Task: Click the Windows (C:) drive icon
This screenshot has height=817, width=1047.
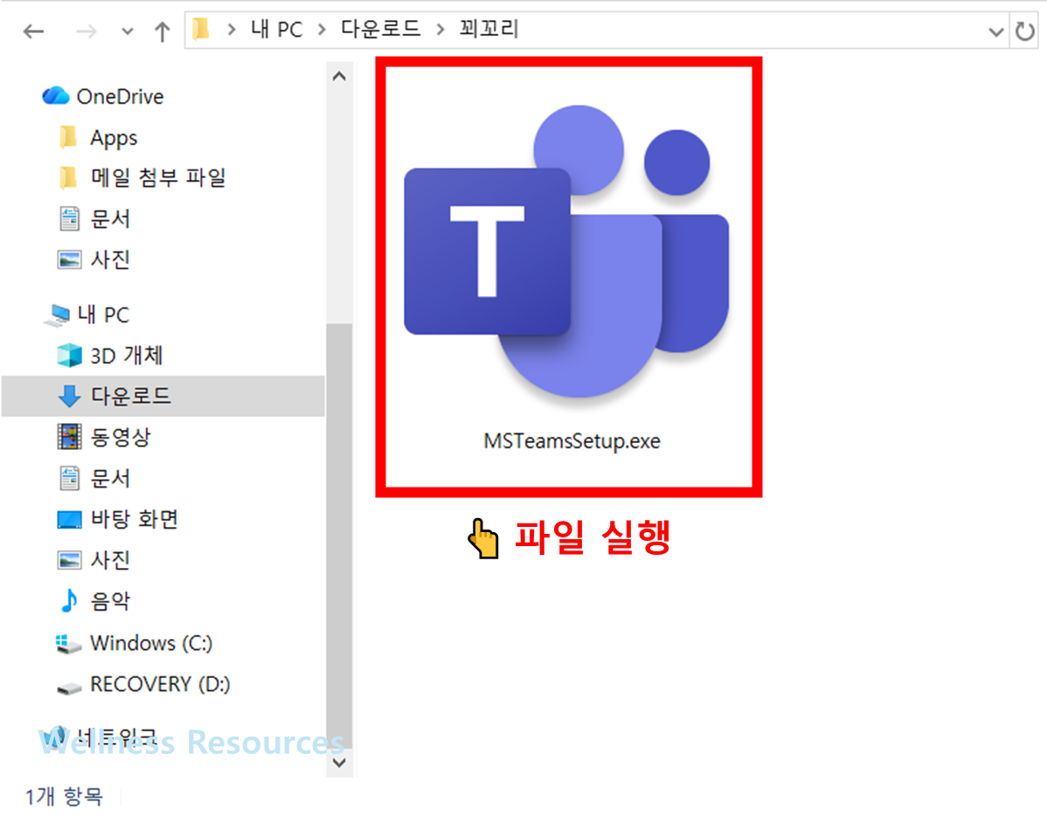Action: point(69,644)
